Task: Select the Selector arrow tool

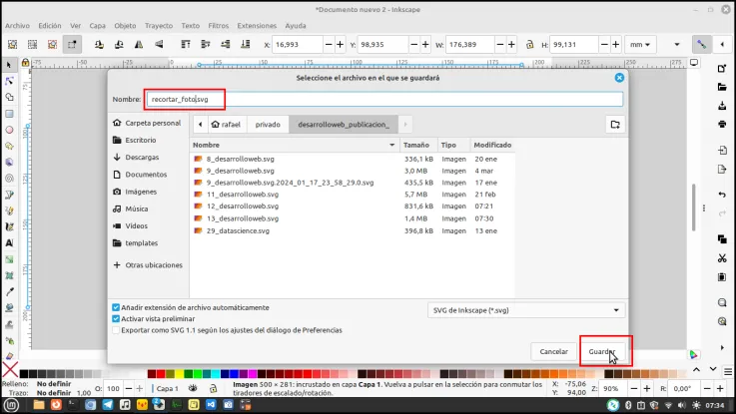Action: [x=9, y=65]
